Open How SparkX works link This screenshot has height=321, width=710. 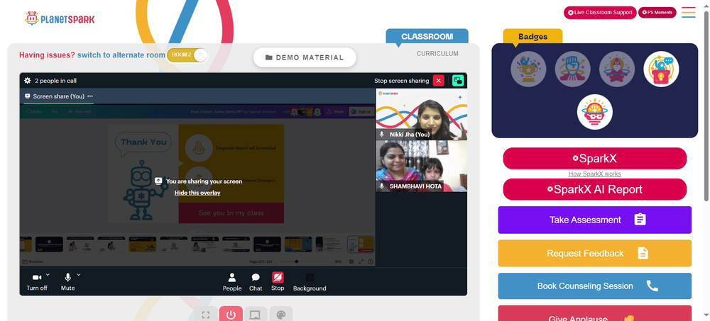click(594, 174)
